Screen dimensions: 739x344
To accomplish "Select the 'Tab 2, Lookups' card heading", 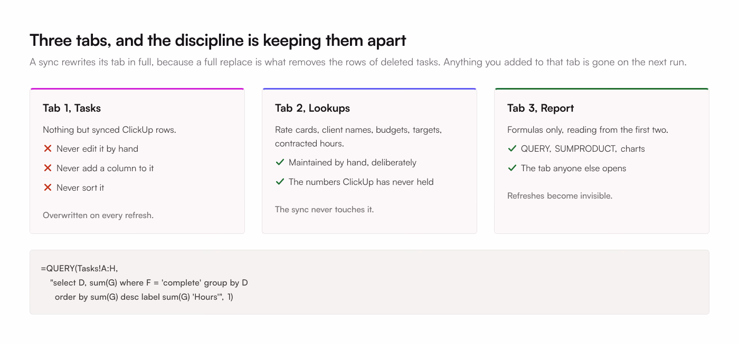I will point(312,108).
